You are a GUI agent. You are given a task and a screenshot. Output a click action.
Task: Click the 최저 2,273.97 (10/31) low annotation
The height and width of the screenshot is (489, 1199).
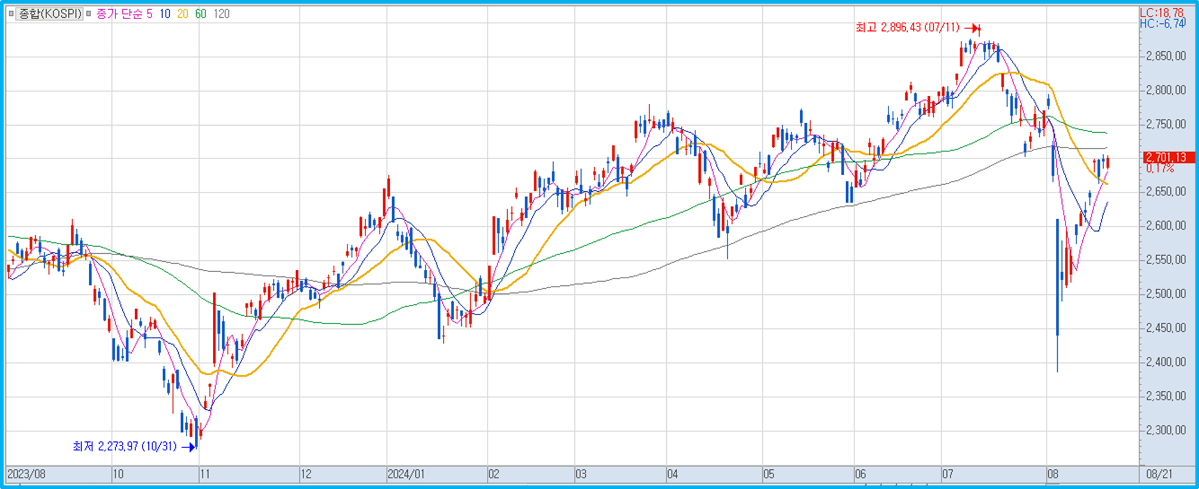pyautogui.click(x=125, y=446)
